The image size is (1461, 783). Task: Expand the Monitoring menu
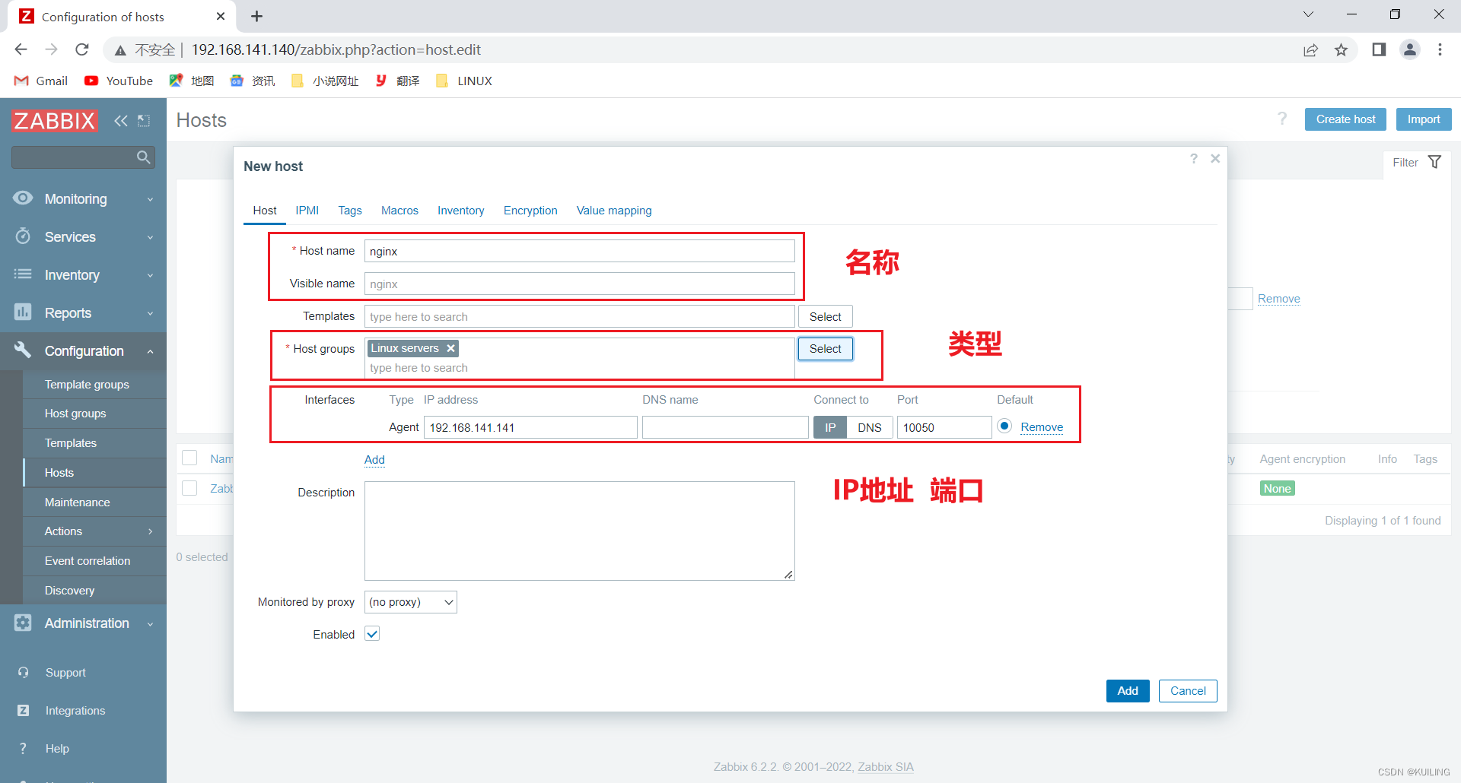point(150,199)
